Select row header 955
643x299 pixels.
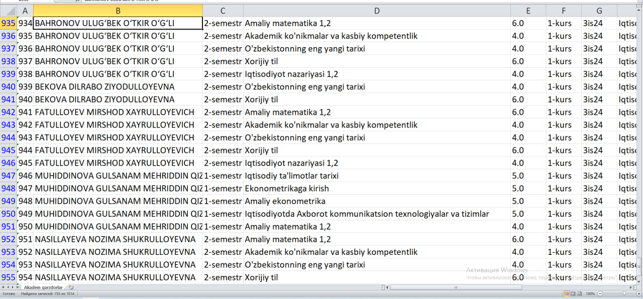point(9,277)
